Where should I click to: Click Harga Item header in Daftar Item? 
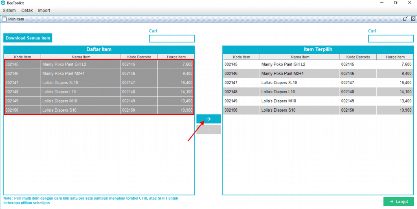(x=176, y=57)
